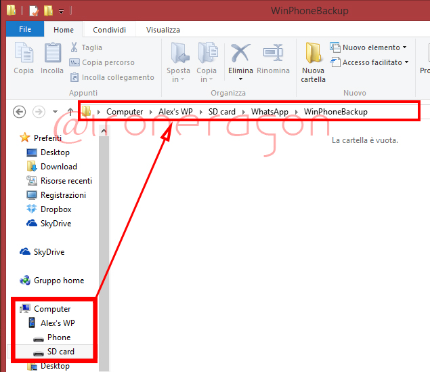Switch to the Home ribbon tab
The width and height of the screenshot is (430, 372).
pos(64,30)
